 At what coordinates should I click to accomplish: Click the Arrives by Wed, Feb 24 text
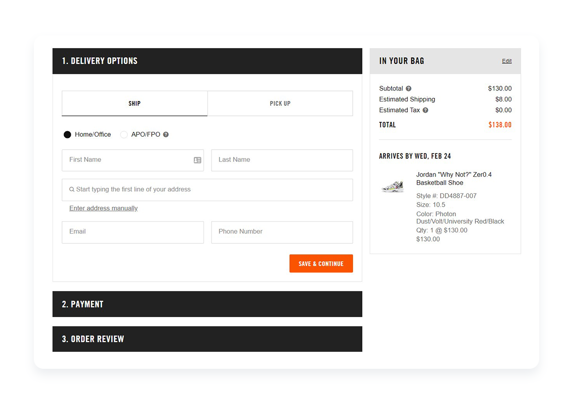click(x=415, y=156)
